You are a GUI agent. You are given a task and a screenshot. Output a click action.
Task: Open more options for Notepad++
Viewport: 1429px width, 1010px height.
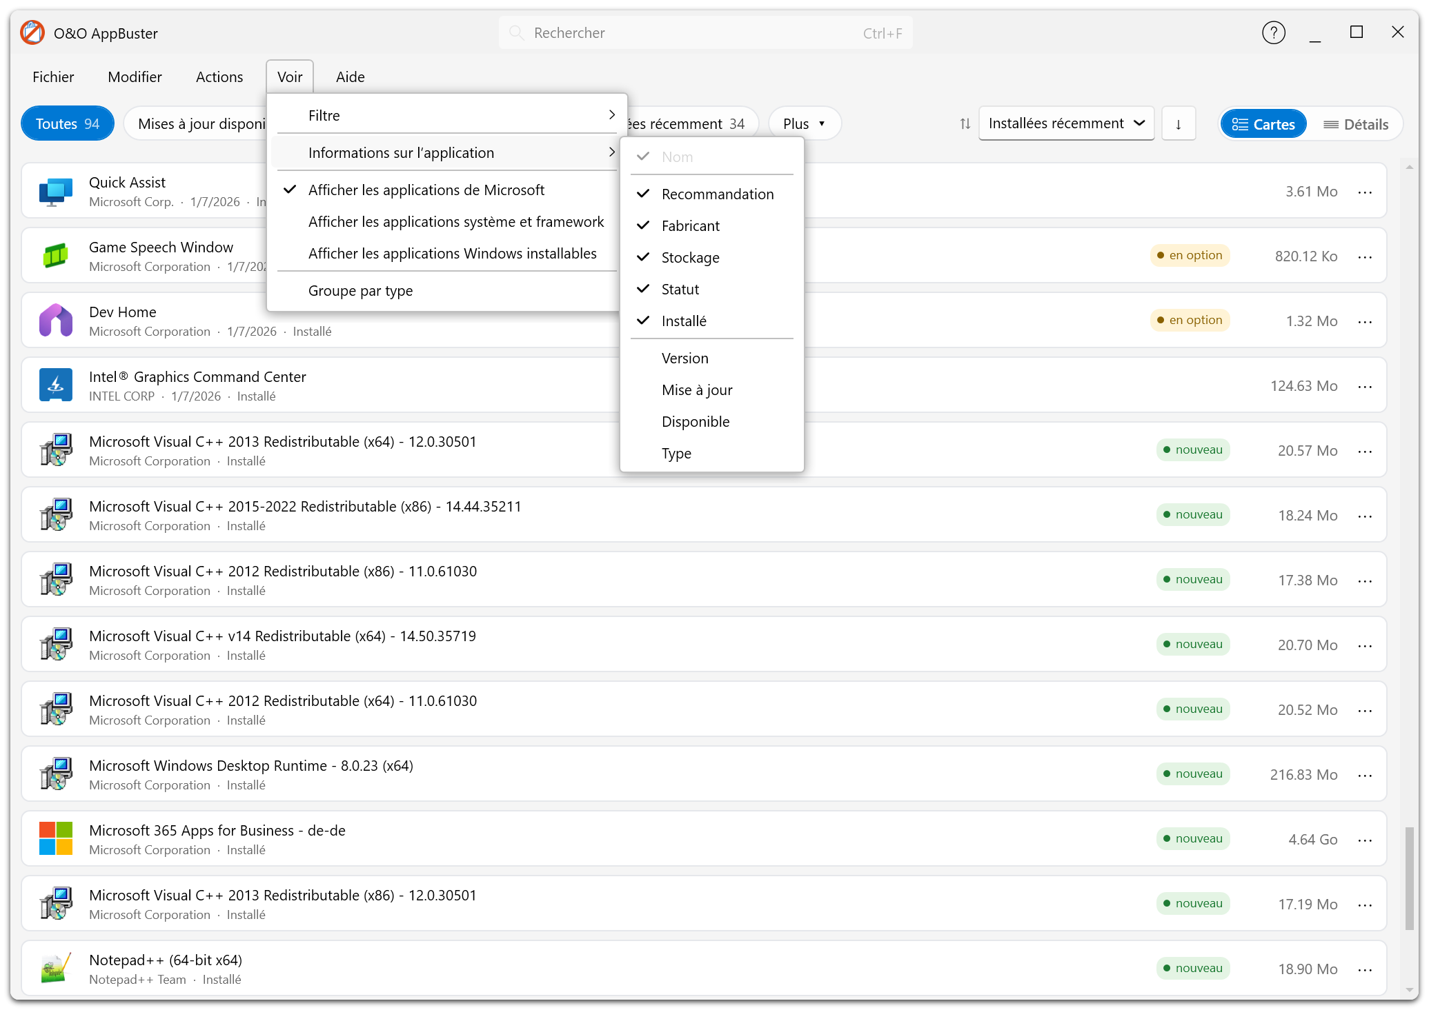click(1364, 970)
